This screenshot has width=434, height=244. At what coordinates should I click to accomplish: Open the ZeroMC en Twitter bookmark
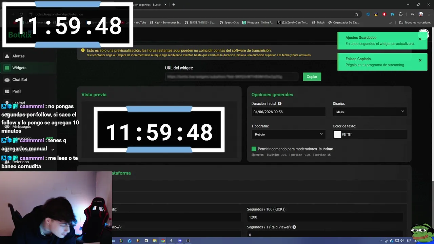[x=293, y=23]
